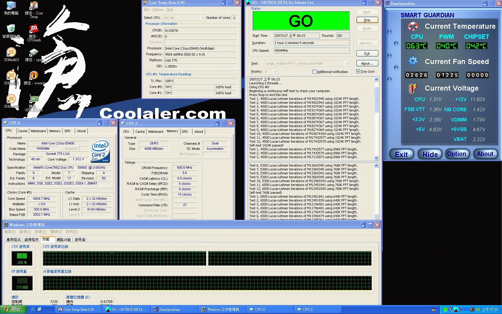
Task: Click the Start Time field in Orthos
Action: [297, 36]
